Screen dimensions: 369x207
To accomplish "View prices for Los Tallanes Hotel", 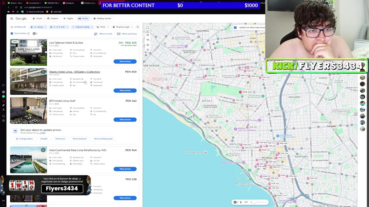I will click(x=125, y=61).
